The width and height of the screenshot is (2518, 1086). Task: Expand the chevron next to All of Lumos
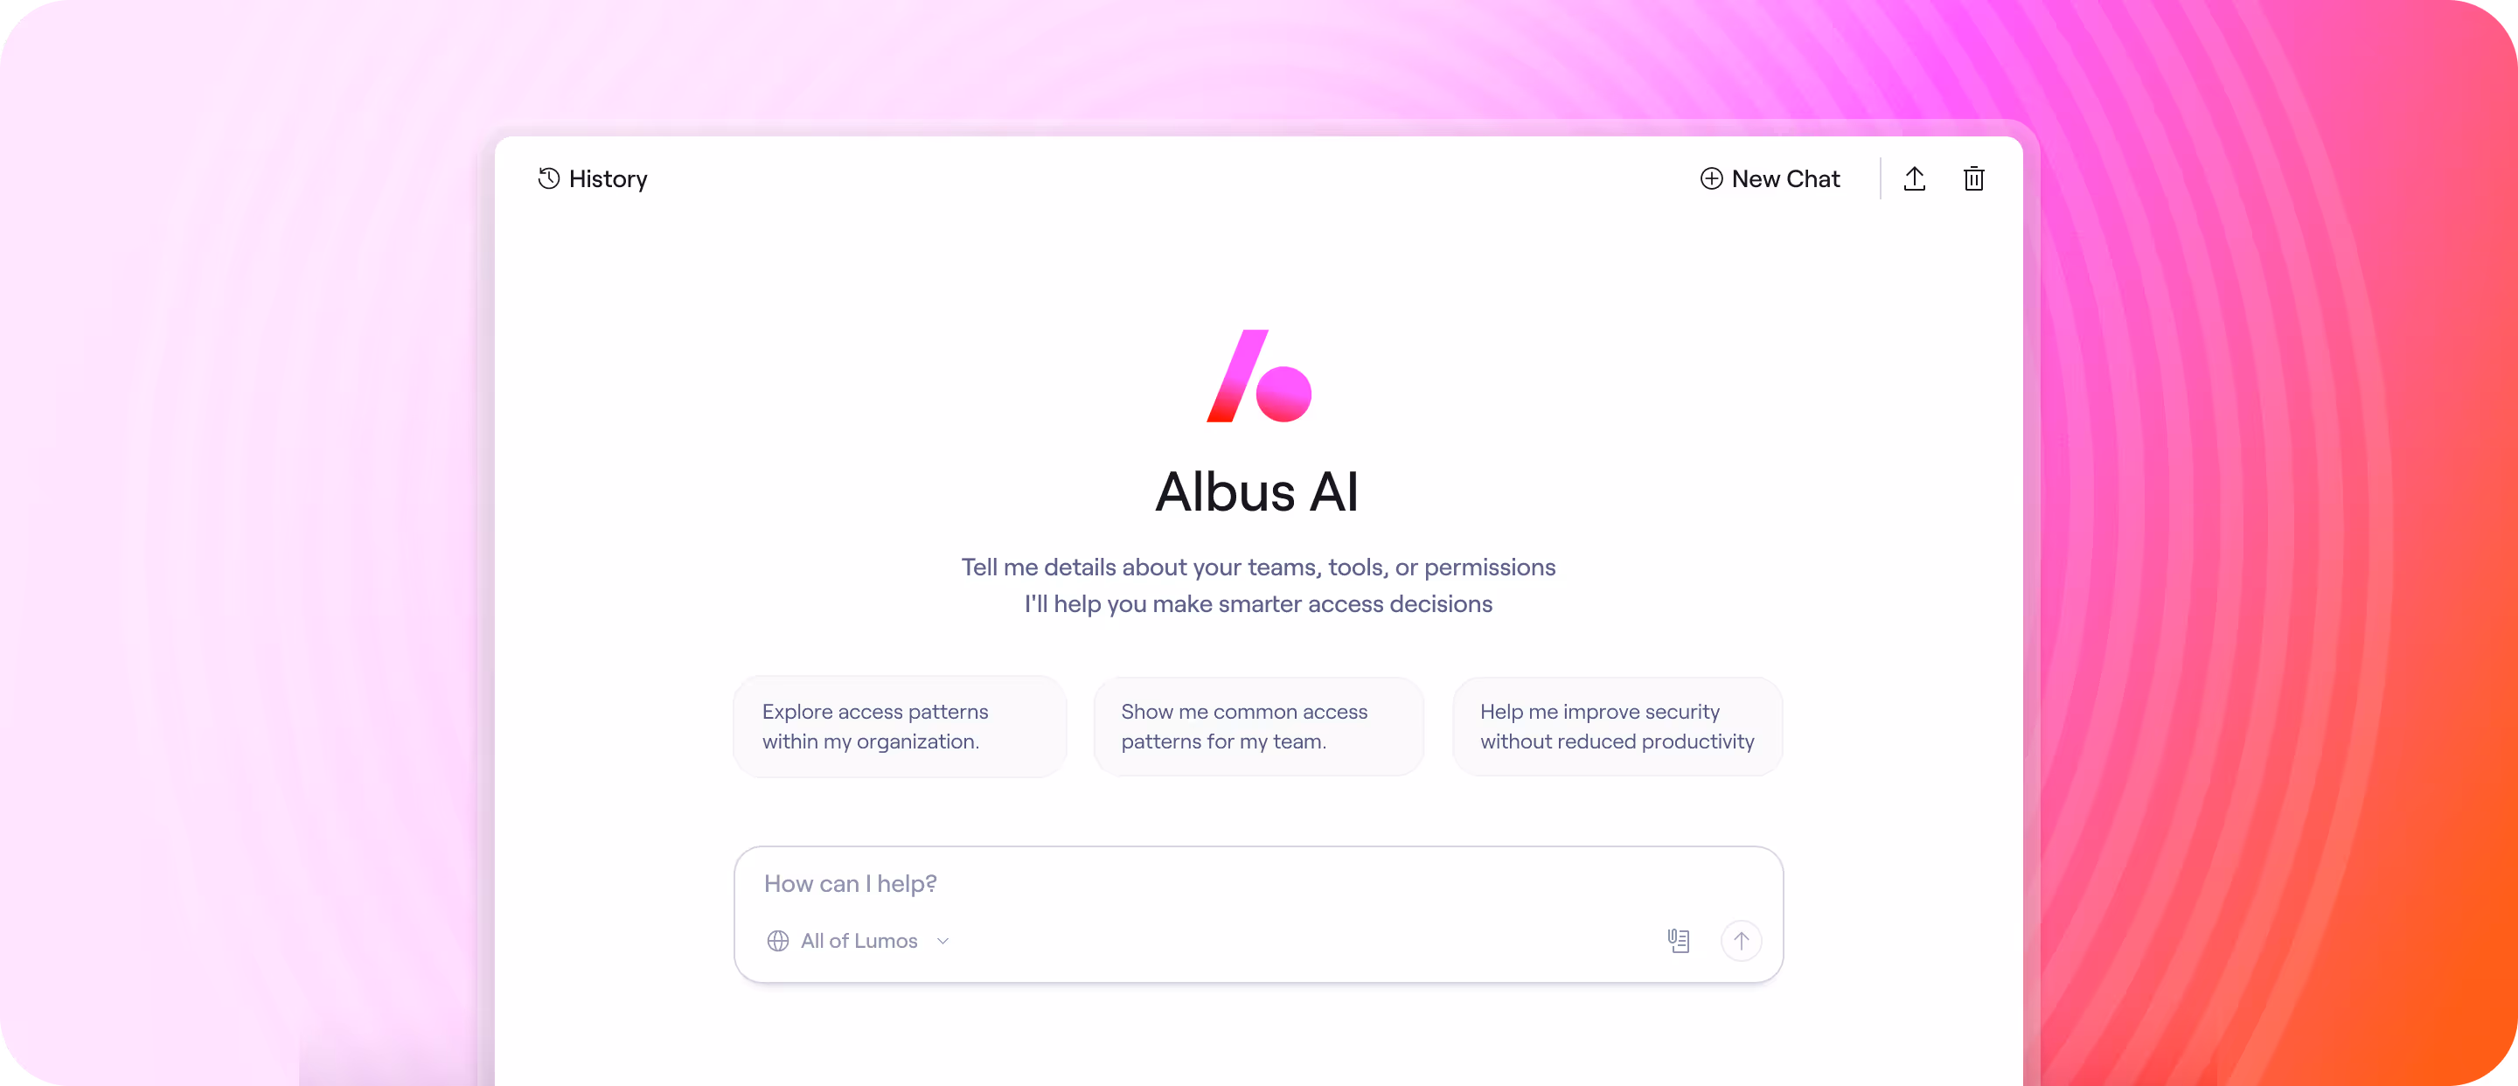click(943, 942)
